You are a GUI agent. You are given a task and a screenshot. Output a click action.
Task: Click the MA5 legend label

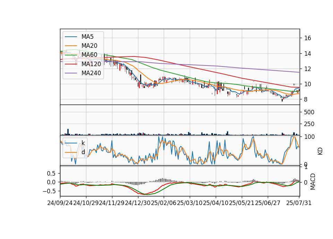click(x=87, y=37)
